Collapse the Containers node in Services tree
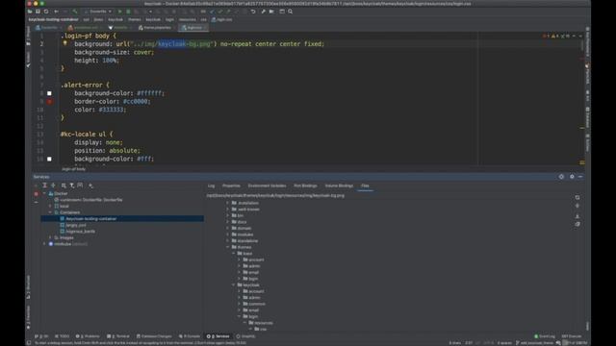 coord(50,212)
